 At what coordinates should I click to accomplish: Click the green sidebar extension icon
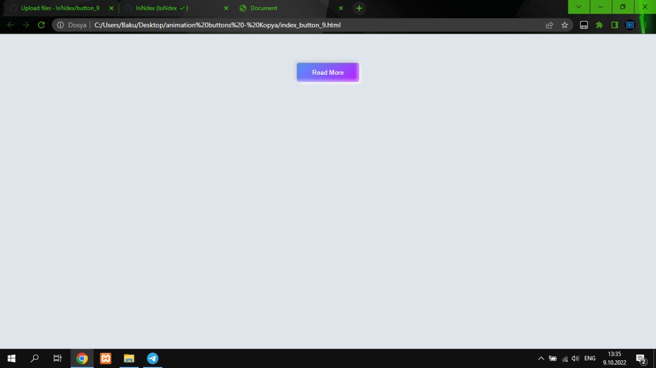pyautogui.click(x=614, y=25)
